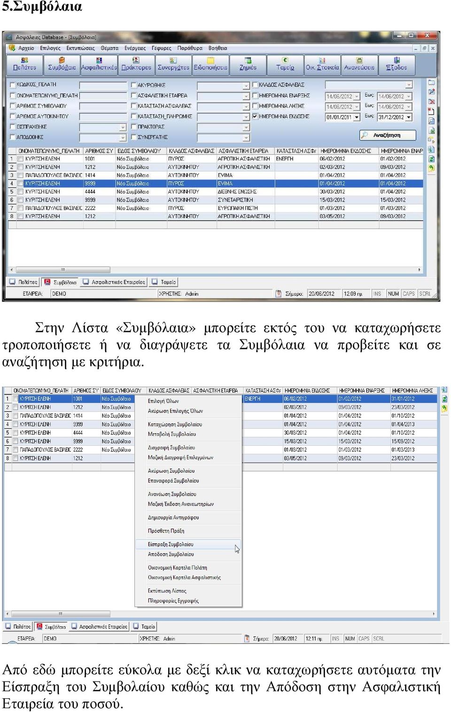Open the Συνεργάτες toolbar button

click(x=173, y=64)
